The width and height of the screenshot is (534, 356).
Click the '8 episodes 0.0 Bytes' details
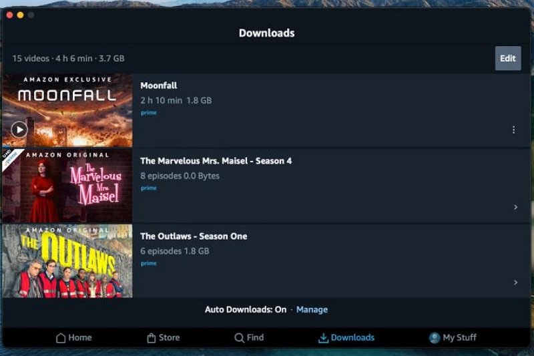(180, 176)
